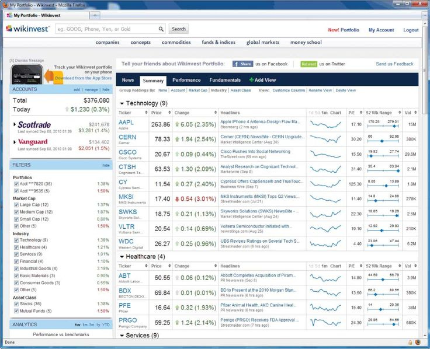Click the Search button

tap(179, 29)
